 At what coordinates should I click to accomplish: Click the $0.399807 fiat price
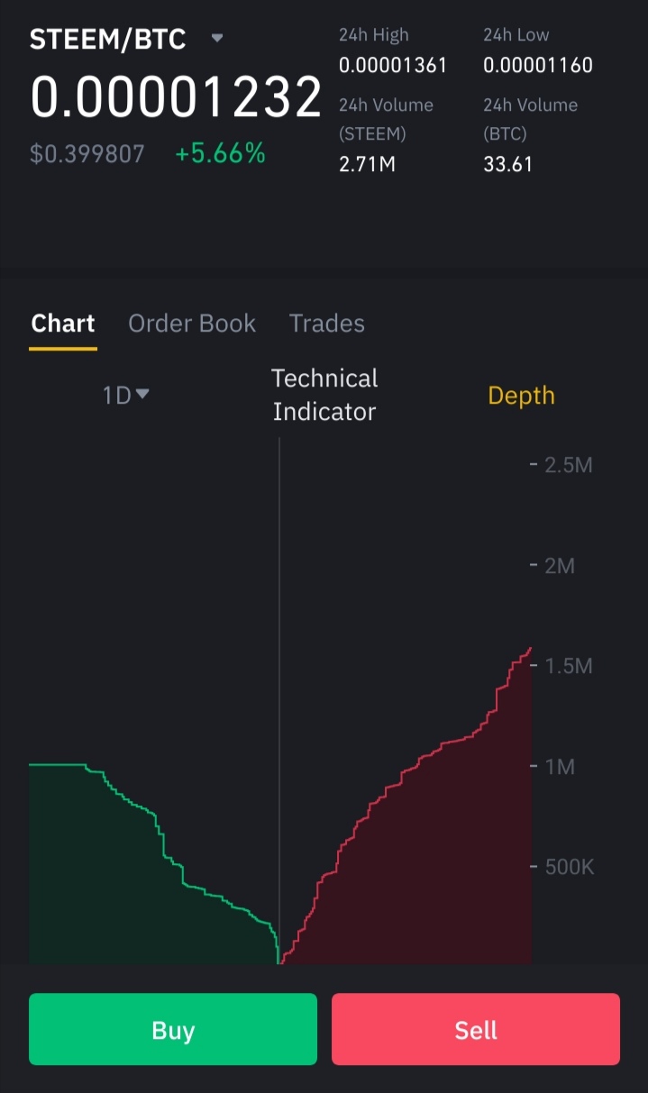coord(87,154)
